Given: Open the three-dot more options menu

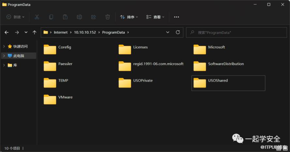Looking at the screenshot, I should pyautogui.click(x=177, y=17).
